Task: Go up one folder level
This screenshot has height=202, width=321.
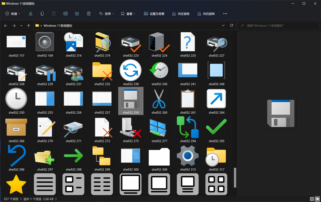Action: [29, 26]
